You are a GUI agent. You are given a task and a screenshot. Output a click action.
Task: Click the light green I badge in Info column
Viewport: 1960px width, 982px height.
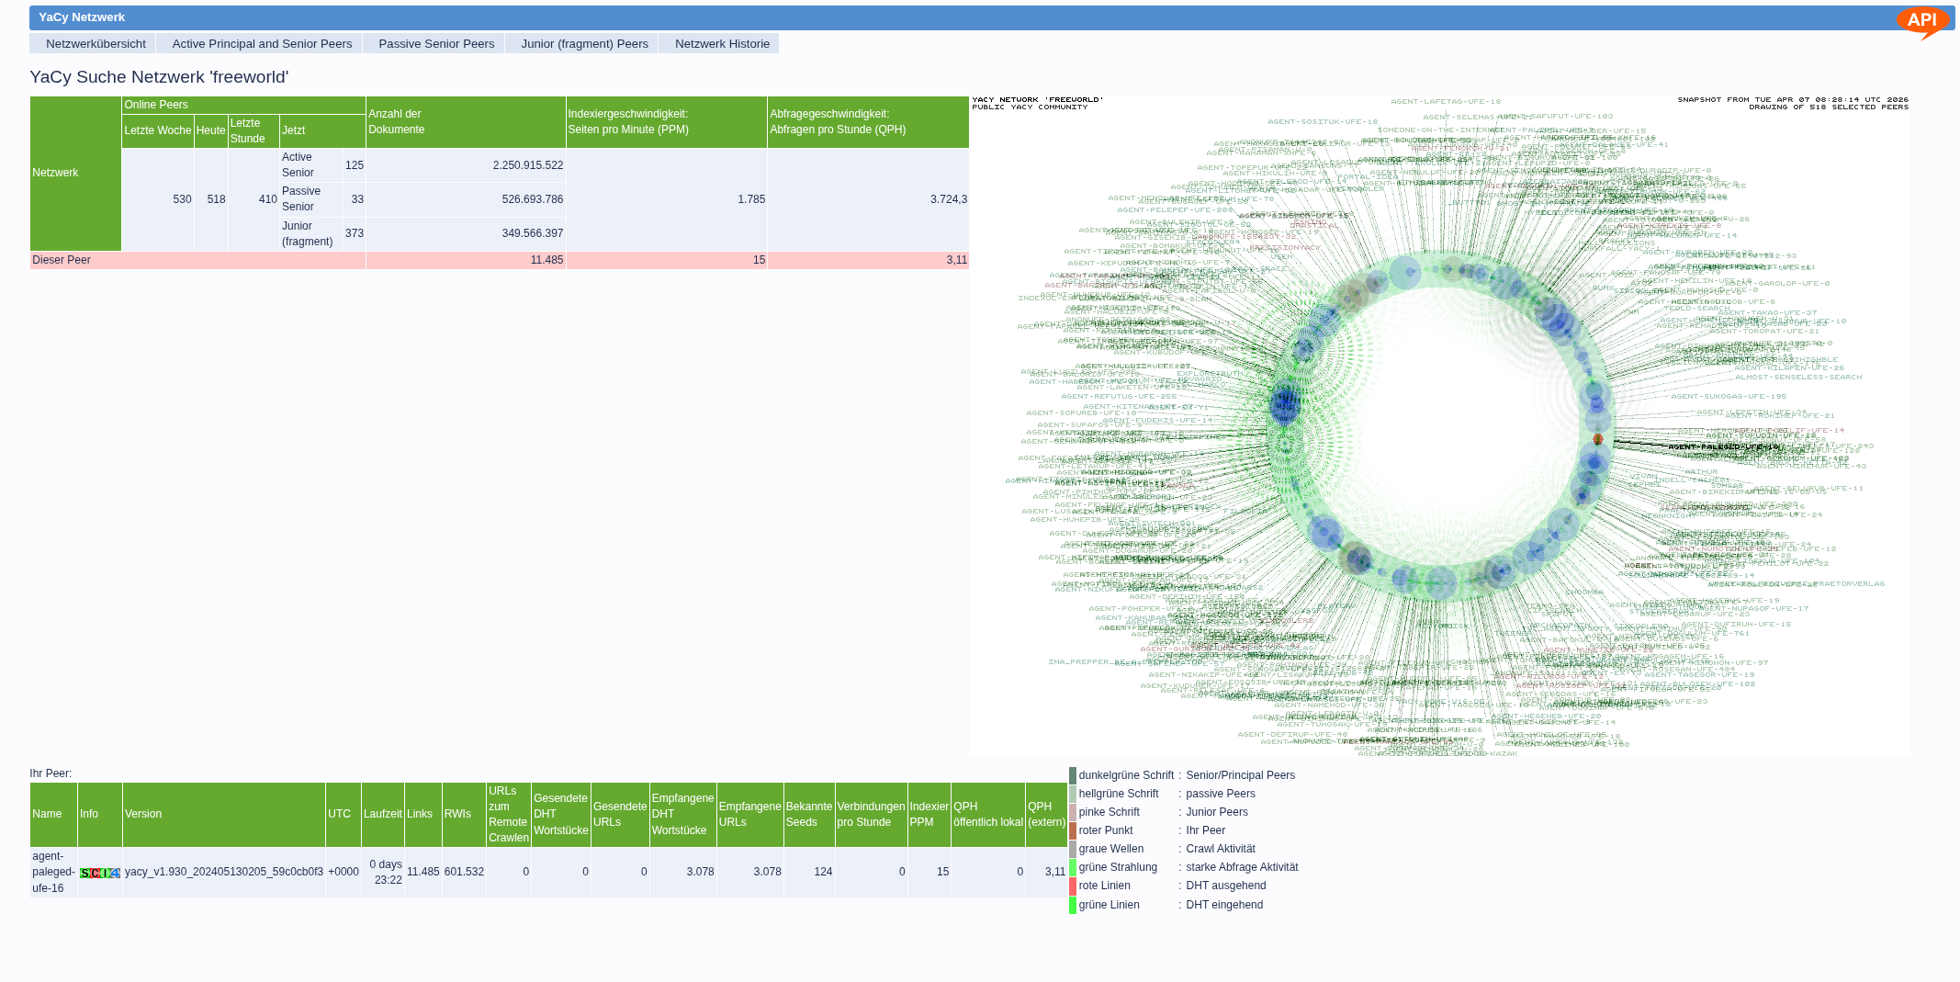coord(106,873)
